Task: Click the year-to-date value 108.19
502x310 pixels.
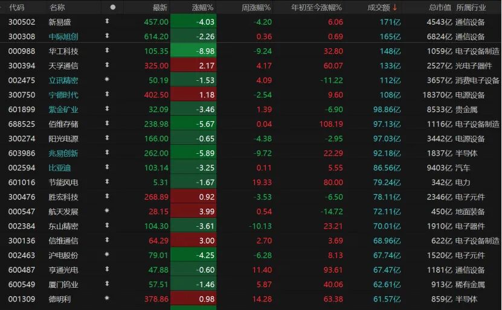Action: tap(331, 124)
